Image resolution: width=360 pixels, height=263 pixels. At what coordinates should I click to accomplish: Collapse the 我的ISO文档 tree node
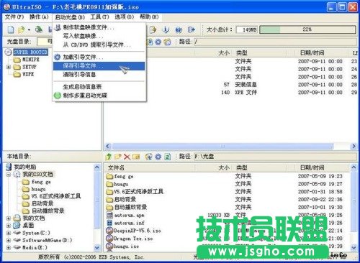coord(9,175)
